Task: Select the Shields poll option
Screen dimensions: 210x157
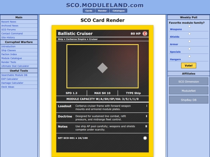Action: 189,34
